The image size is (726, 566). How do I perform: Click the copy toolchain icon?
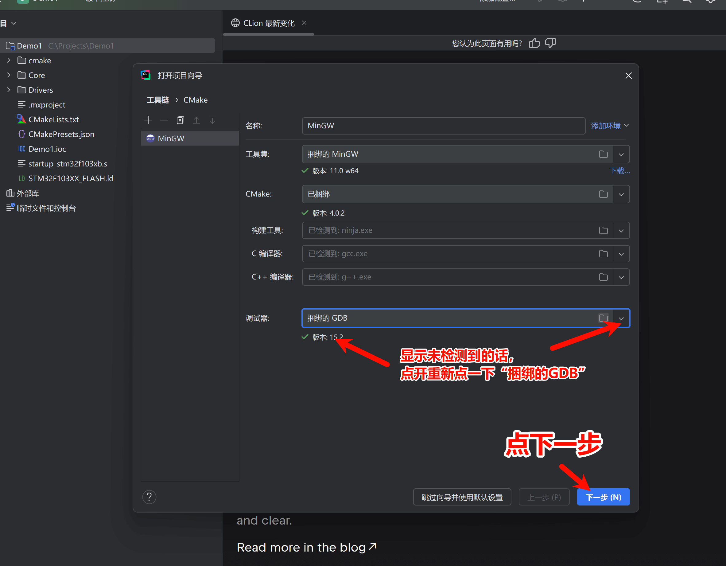click(x=180, y=120)
